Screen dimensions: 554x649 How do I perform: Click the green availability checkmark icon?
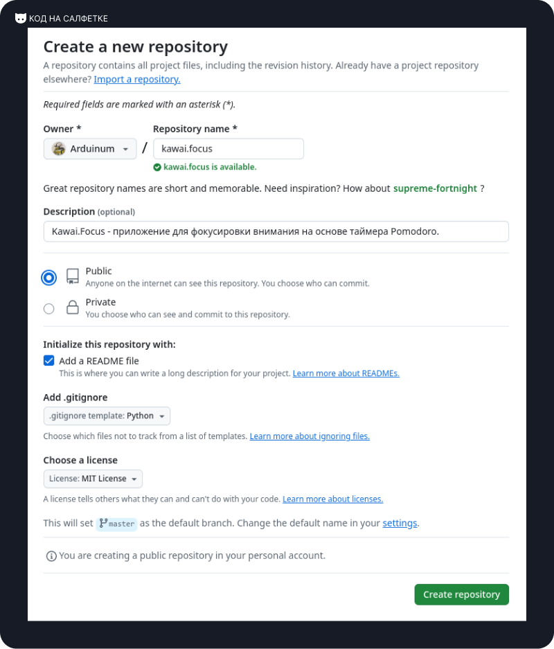157,167
